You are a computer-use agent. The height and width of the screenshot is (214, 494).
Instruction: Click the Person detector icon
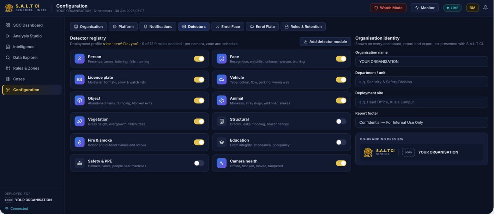pyautogui.click(x=79, y=59)
